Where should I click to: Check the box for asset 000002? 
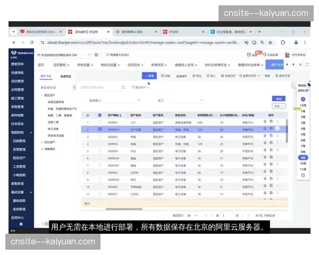pos(100,137)
